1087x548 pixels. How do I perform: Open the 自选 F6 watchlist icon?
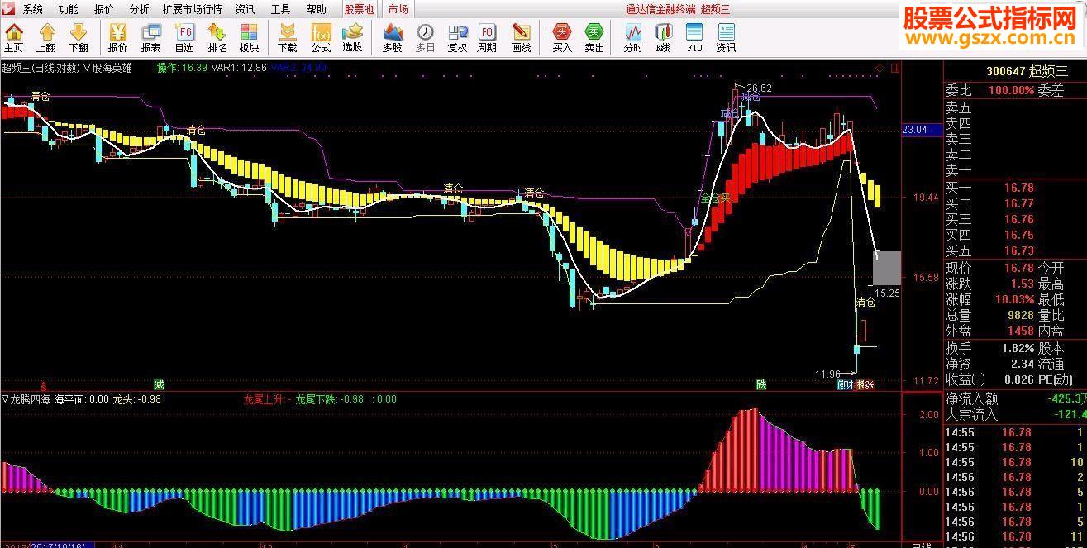point(184,38)
